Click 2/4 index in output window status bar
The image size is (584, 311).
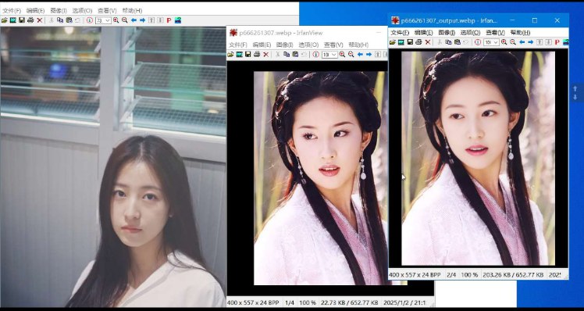(451, 275)
